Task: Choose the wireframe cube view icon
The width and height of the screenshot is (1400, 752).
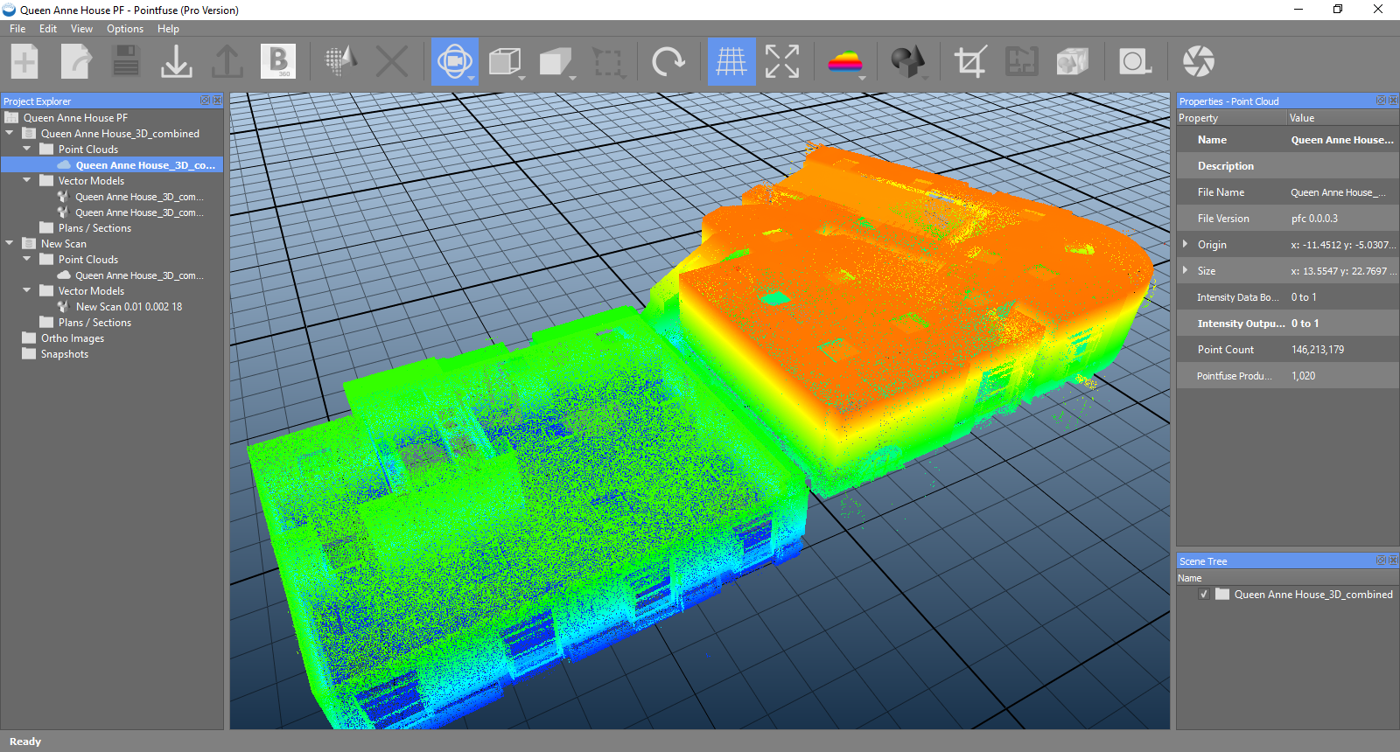Action: coord(504,61)
